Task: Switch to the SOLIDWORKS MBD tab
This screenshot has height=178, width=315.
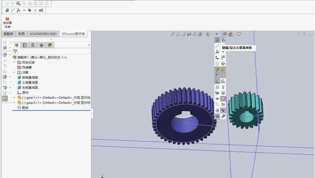Action: [x=43, y=34]
